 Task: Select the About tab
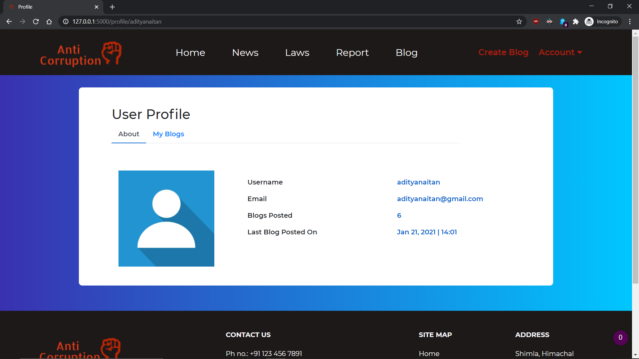tap(129, 134)
